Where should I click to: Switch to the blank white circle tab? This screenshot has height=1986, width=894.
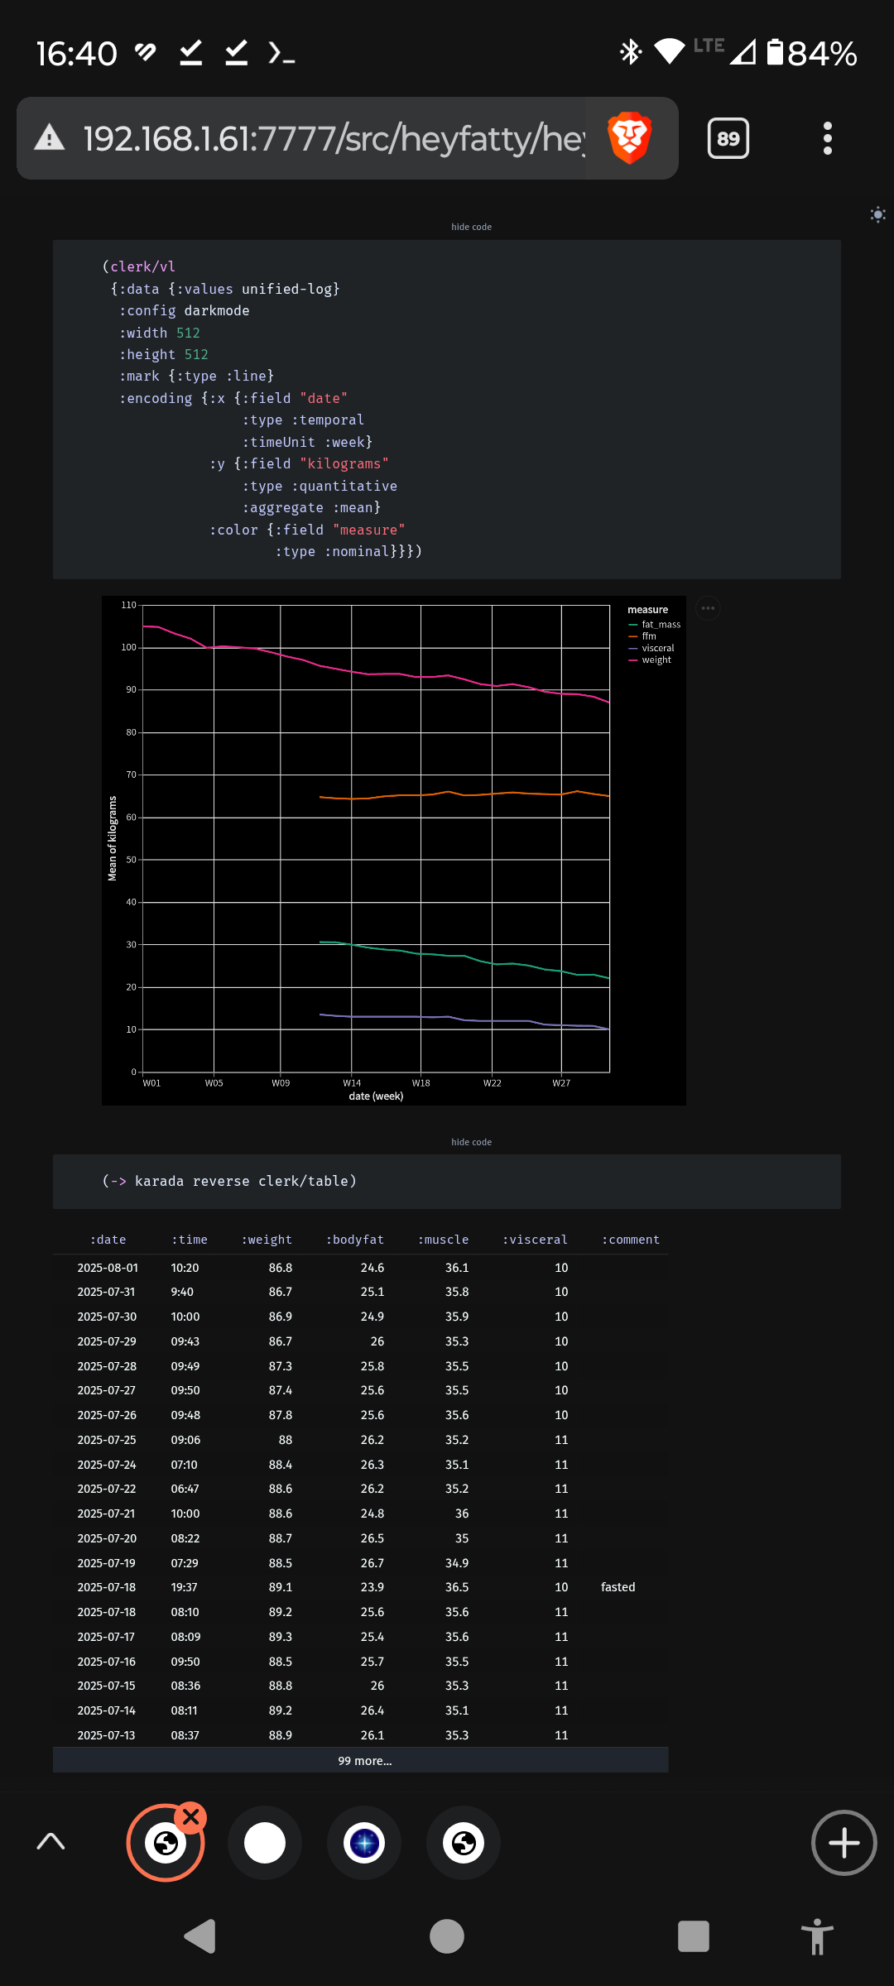tap(265, 1843)
